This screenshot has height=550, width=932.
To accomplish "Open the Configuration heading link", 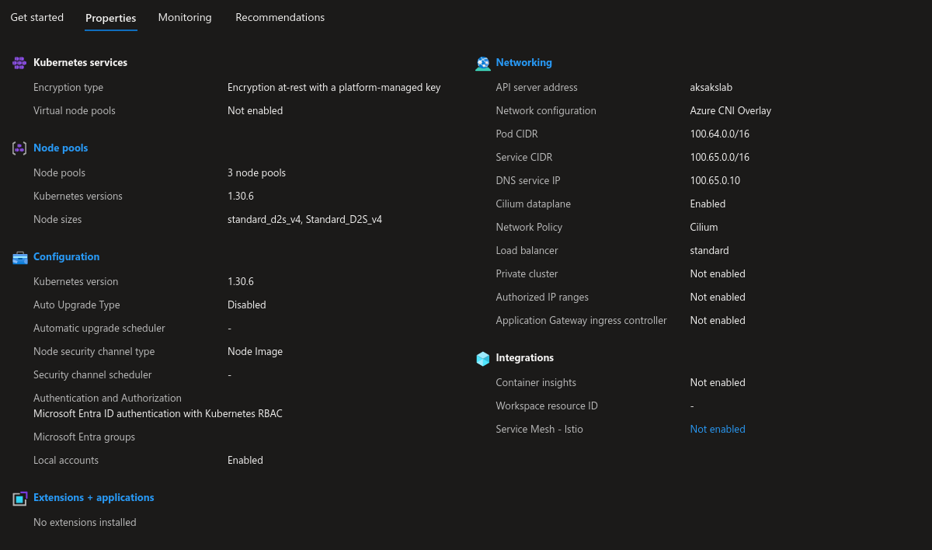I will 67,256.
